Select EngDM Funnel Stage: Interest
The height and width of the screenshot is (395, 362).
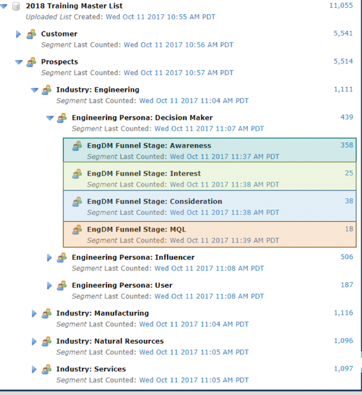pos(144,174)
